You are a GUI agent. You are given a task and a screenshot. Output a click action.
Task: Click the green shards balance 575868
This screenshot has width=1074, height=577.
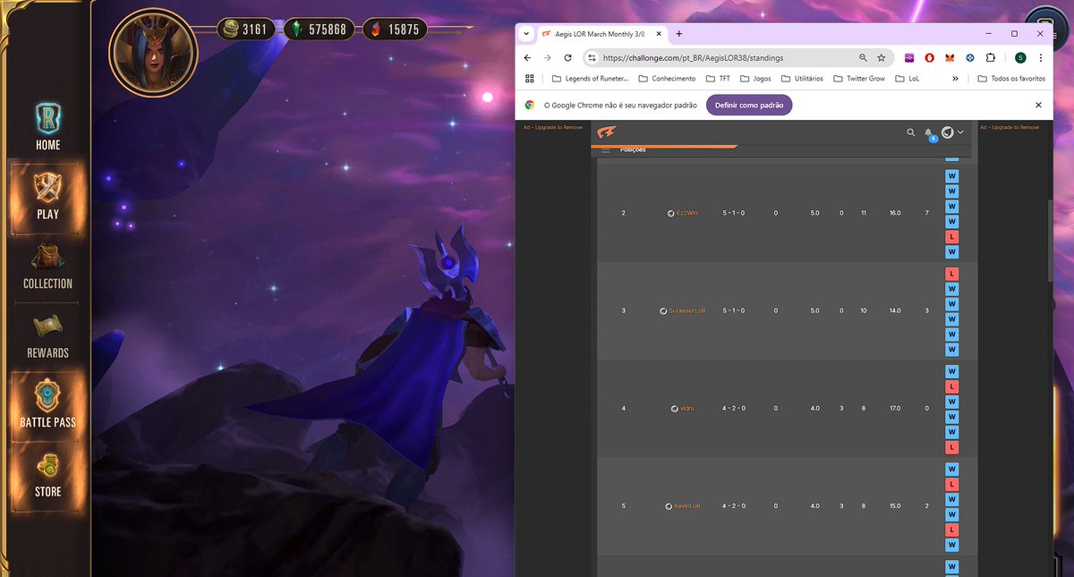tap(320, 30)
